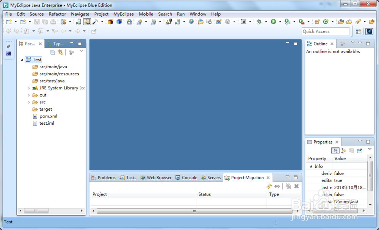Screen dimensions: 379x230
Task: Click Show Categories icon in Properties
Action: click(335, 151)
